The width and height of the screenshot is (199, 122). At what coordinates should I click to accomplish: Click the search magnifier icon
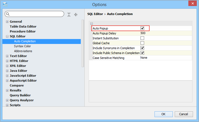[8, 14]
